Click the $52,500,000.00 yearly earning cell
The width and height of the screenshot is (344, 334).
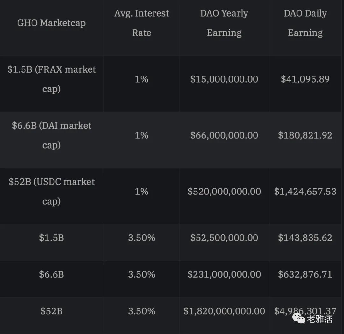click(x=224, y=237)
